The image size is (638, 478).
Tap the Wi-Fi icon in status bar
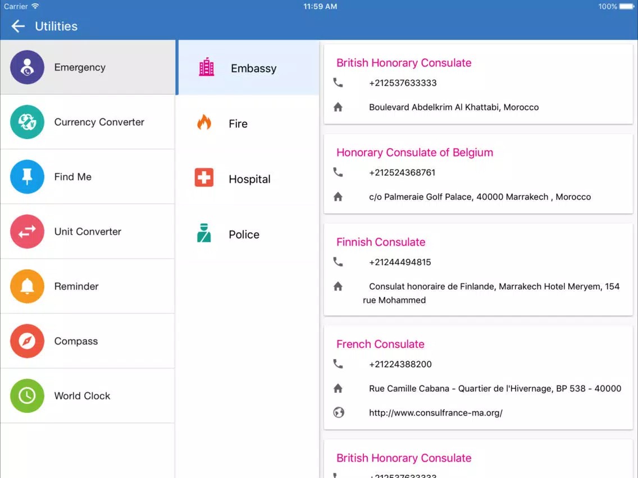point(35,6)
